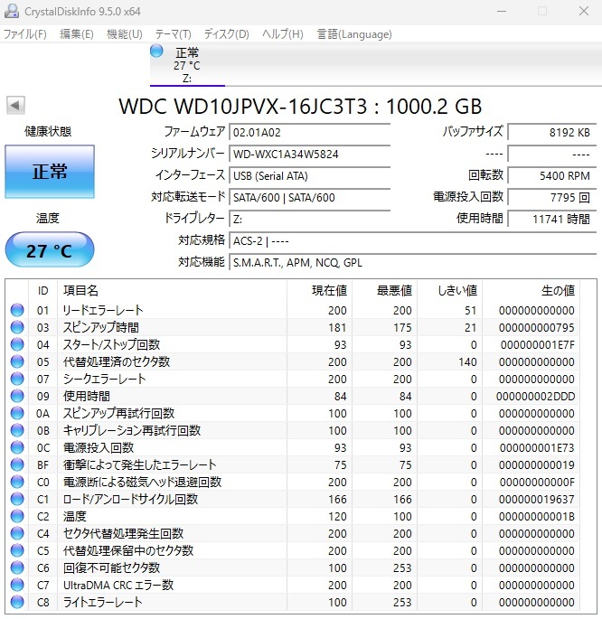Click raw value 000000000795

coord(537,327)
